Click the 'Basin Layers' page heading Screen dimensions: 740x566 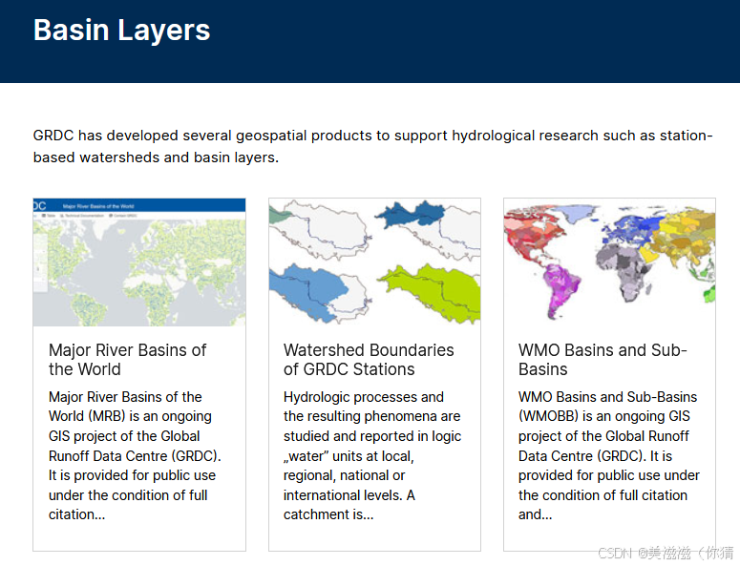point(122,31)
